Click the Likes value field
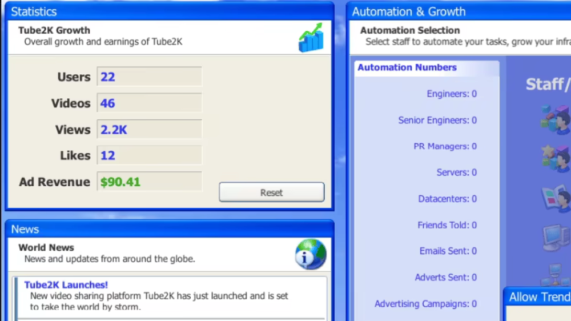The height and width of the screenshot is (321, 571). click(x=149, y=155)
